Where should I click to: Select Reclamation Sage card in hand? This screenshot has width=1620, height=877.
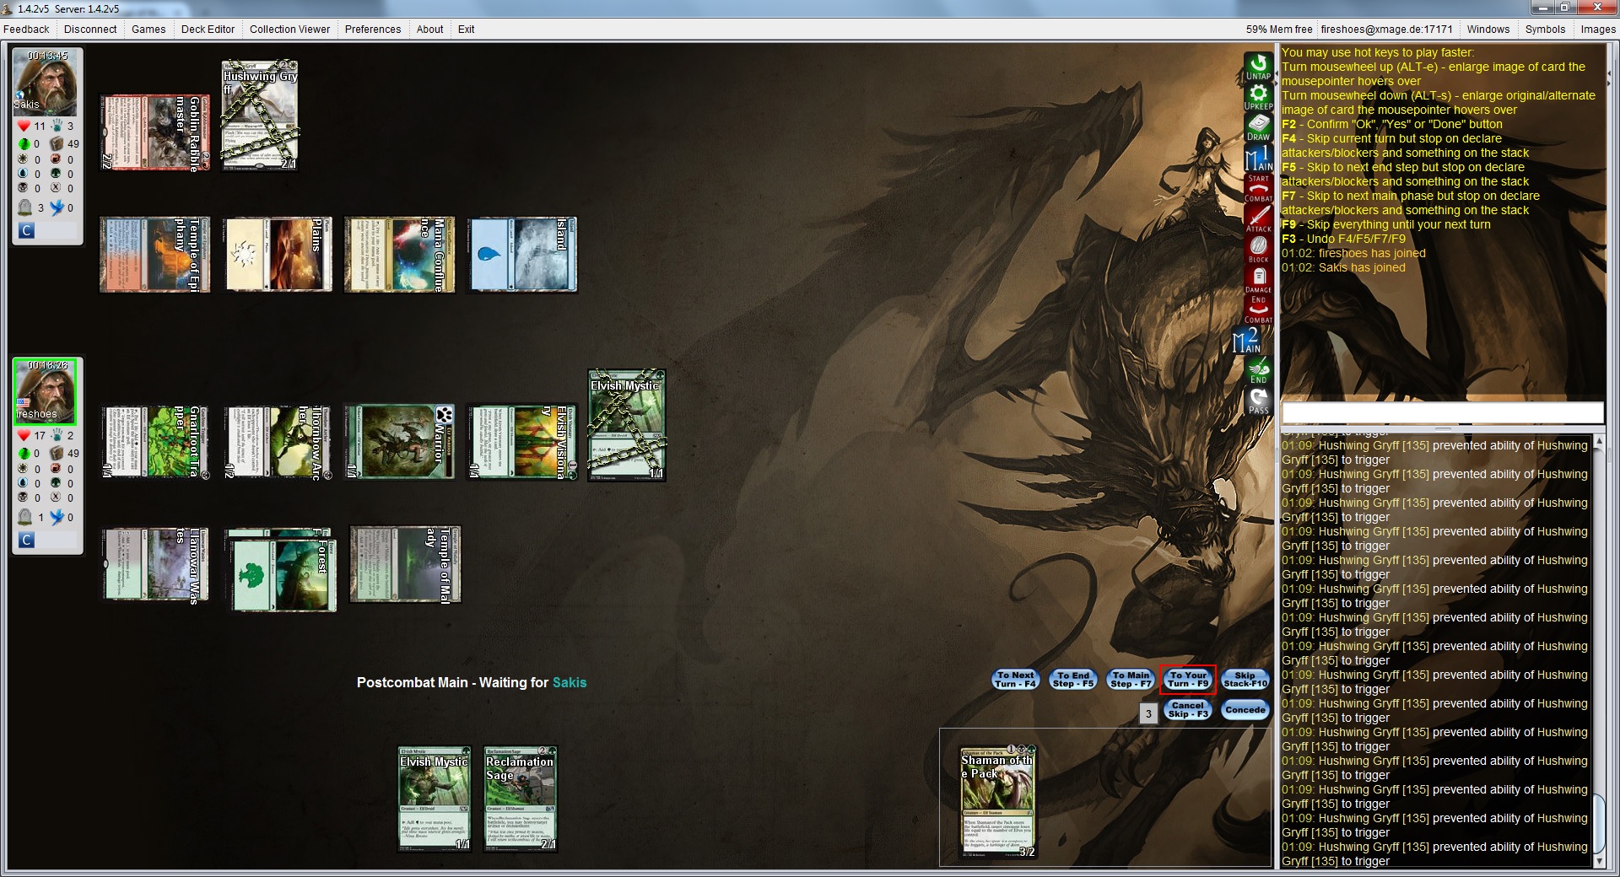[521, 799]
